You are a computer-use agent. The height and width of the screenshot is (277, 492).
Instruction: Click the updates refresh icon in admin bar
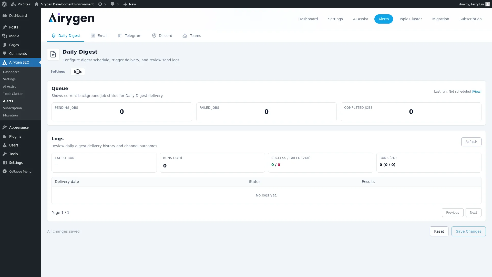[100, 4]
